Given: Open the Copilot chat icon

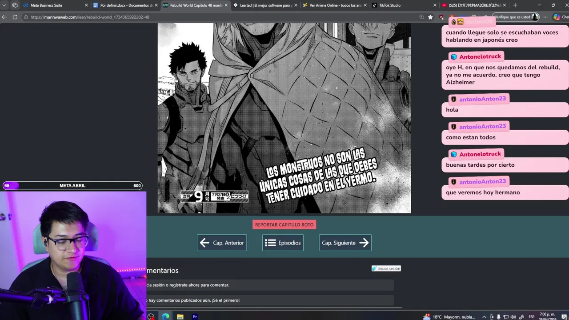Looking at the screenshot, I should click(x=557, y=17).
